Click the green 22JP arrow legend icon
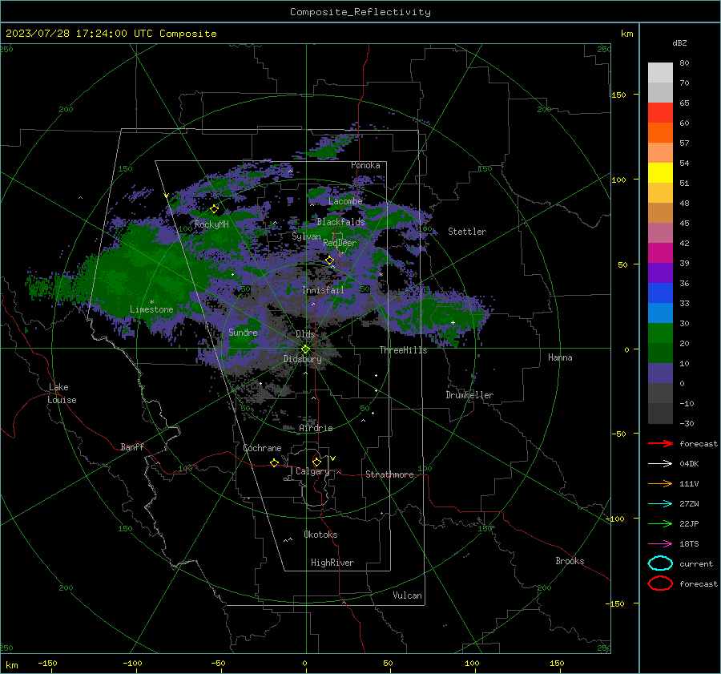721x674 pixels. point(660,523)
